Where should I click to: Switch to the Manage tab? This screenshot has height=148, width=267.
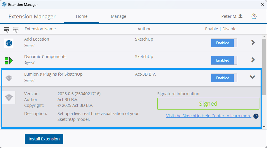[118, 16]
